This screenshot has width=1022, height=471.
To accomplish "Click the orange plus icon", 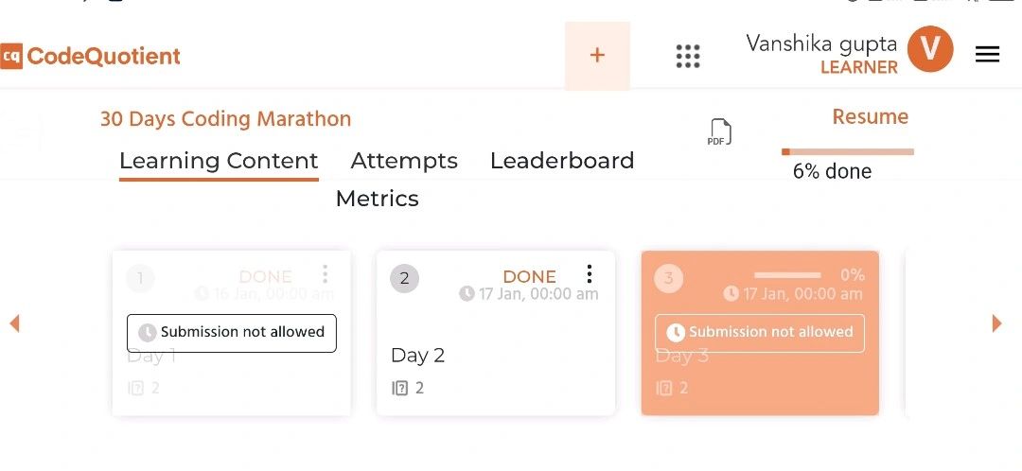I will (597, 56).
